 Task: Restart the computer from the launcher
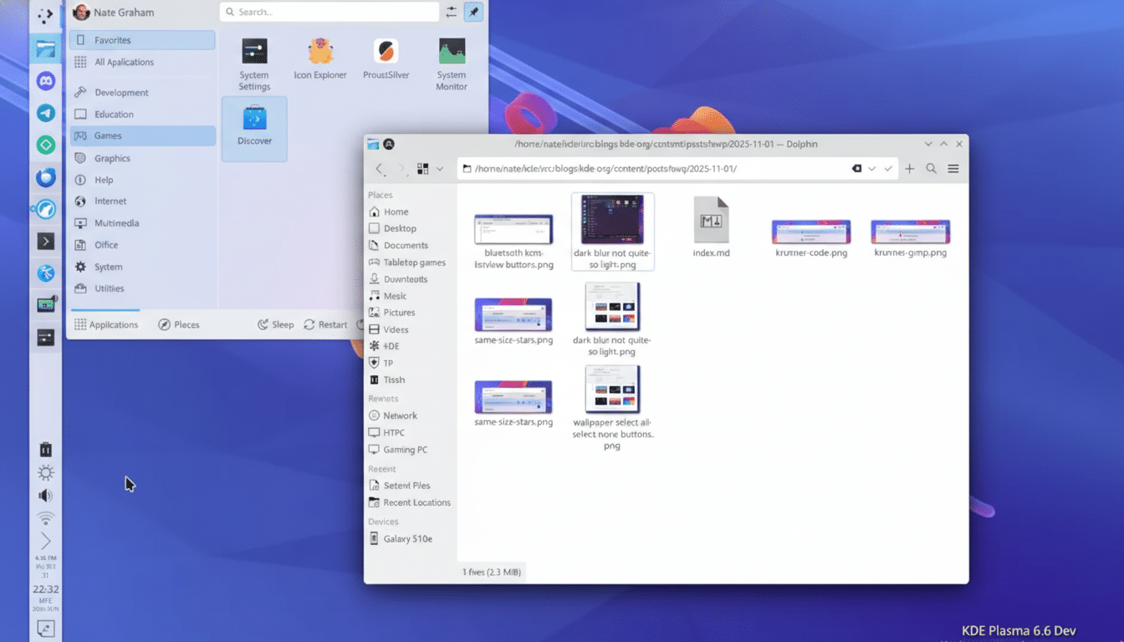click(x=326, y=324)
